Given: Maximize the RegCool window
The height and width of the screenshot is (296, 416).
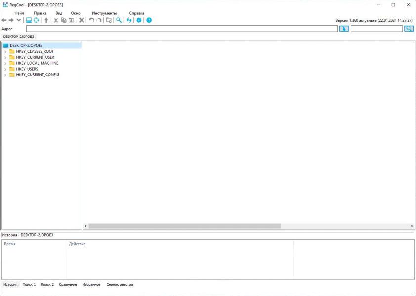Looking at the screenshot, I should click(x=393, y=5).
